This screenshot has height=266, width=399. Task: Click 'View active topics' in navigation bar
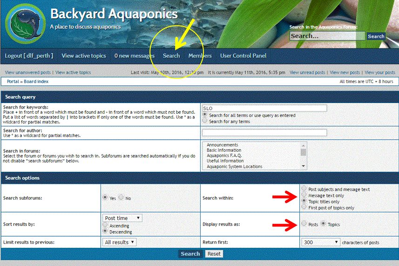(x=84, y=56)
